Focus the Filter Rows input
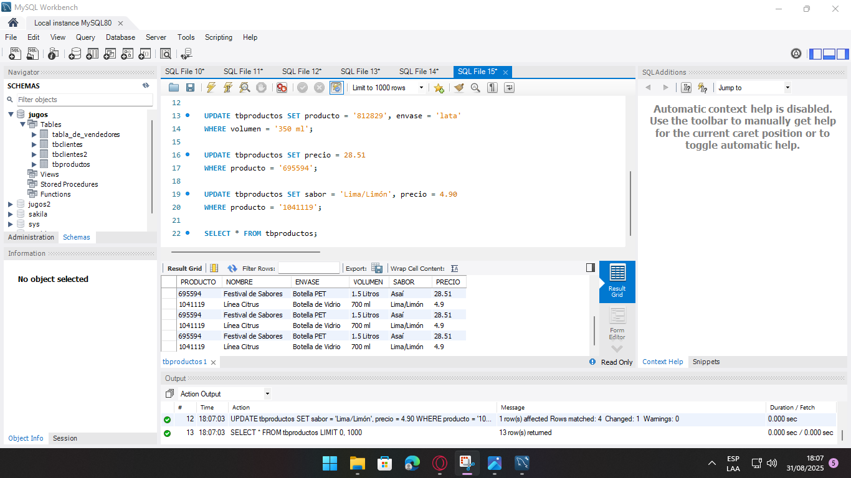This screenshot has width=851, height=478. [x=309, y=268]
